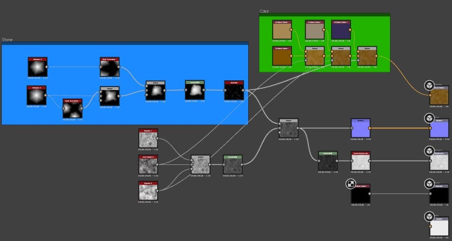The image size is (452, 241).
Task: Select the white output node at the bottom
Action: [x=439, y=226]
